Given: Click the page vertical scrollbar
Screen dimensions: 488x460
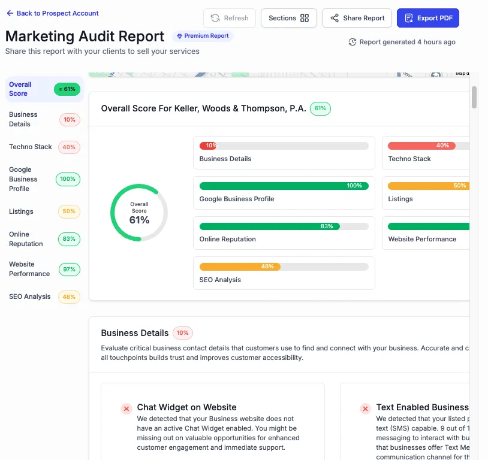Looking at the screenshot, I should click(474, 97).
